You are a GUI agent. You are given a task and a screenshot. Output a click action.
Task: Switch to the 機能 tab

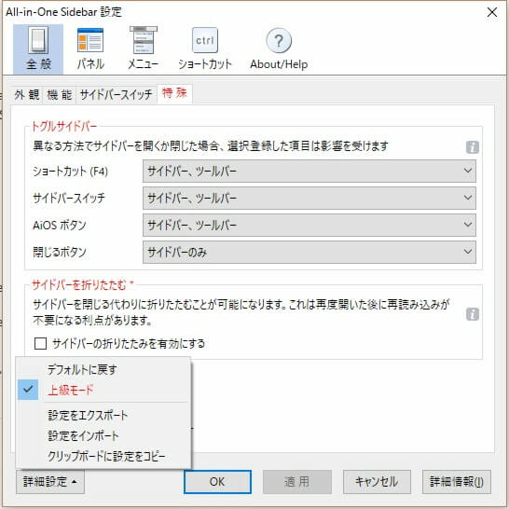[x=60, y=95]
